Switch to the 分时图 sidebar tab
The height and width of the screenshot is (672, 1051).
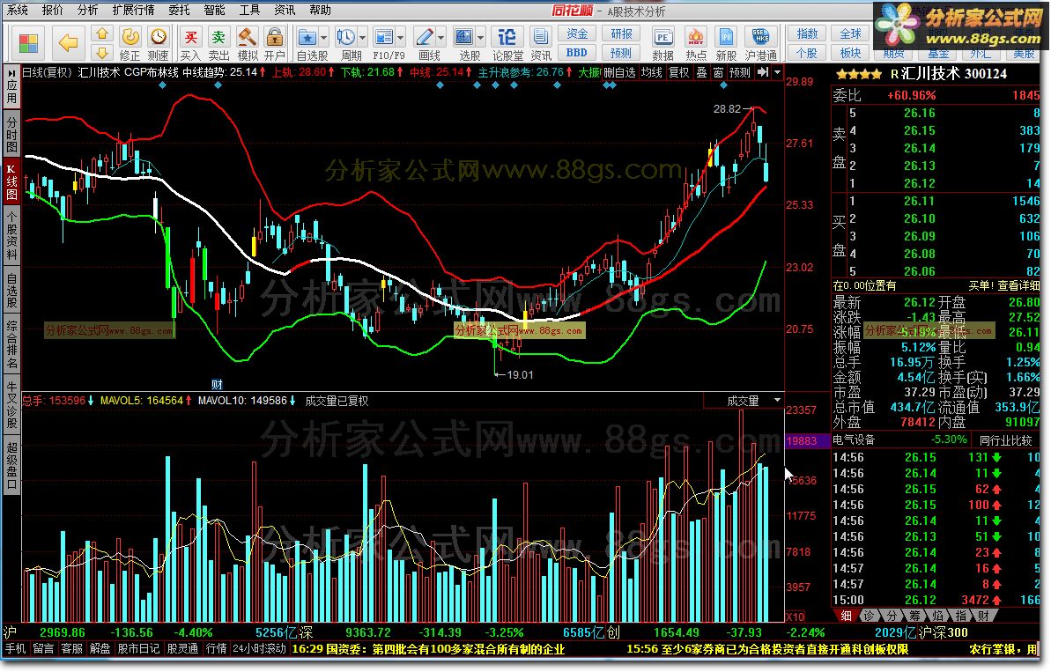tap(11, 135)
